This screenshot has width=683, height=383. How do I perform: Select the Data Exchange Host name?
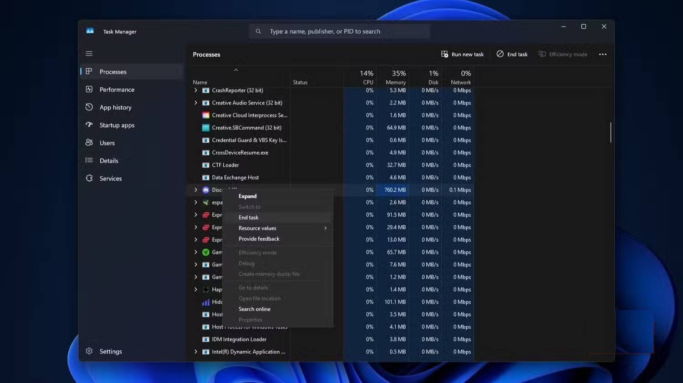(x=235, y=178)
